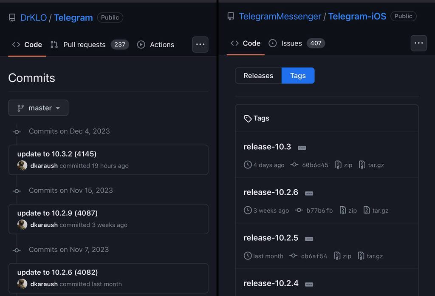Click the branch icon in master selector
This screenshot has width=435, height=296.
tap(20, 108)
